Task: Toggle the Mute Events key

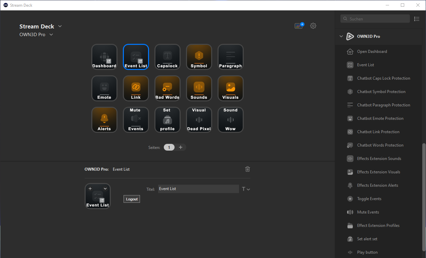Action: (136, 119)
